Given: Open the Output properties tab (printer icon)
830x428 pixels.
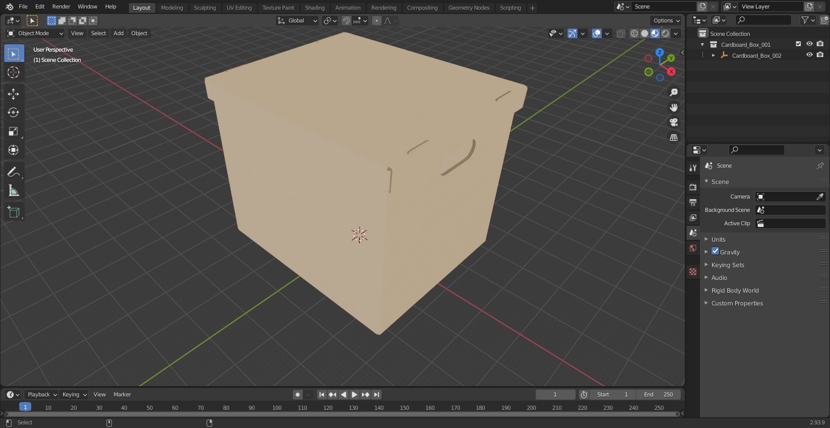Looking at the screenshot, I should [x=693, y=202].
